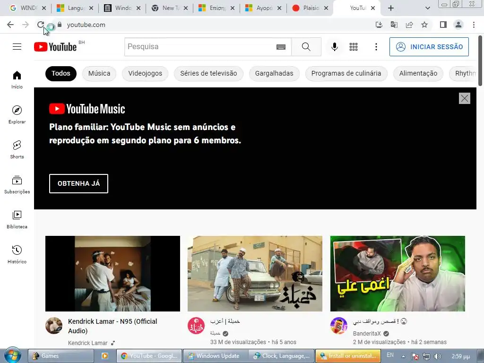Open Subscrições in the sidebar
This screenshot has width=484, height=363.
pos(17,185)
